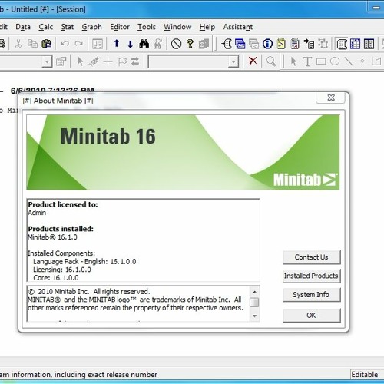384x384 pixels.
Task: Open the Editor menu
Action: point(120,27)
